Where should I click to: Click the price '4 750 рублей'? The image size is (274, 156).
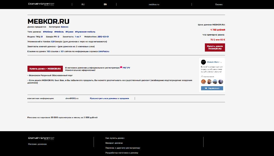click(x=218, y=30)
